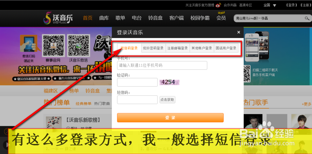Screen dimensions: 312x154
Task: Click 点击获取 to request SMS code
Action: [167, 100]
